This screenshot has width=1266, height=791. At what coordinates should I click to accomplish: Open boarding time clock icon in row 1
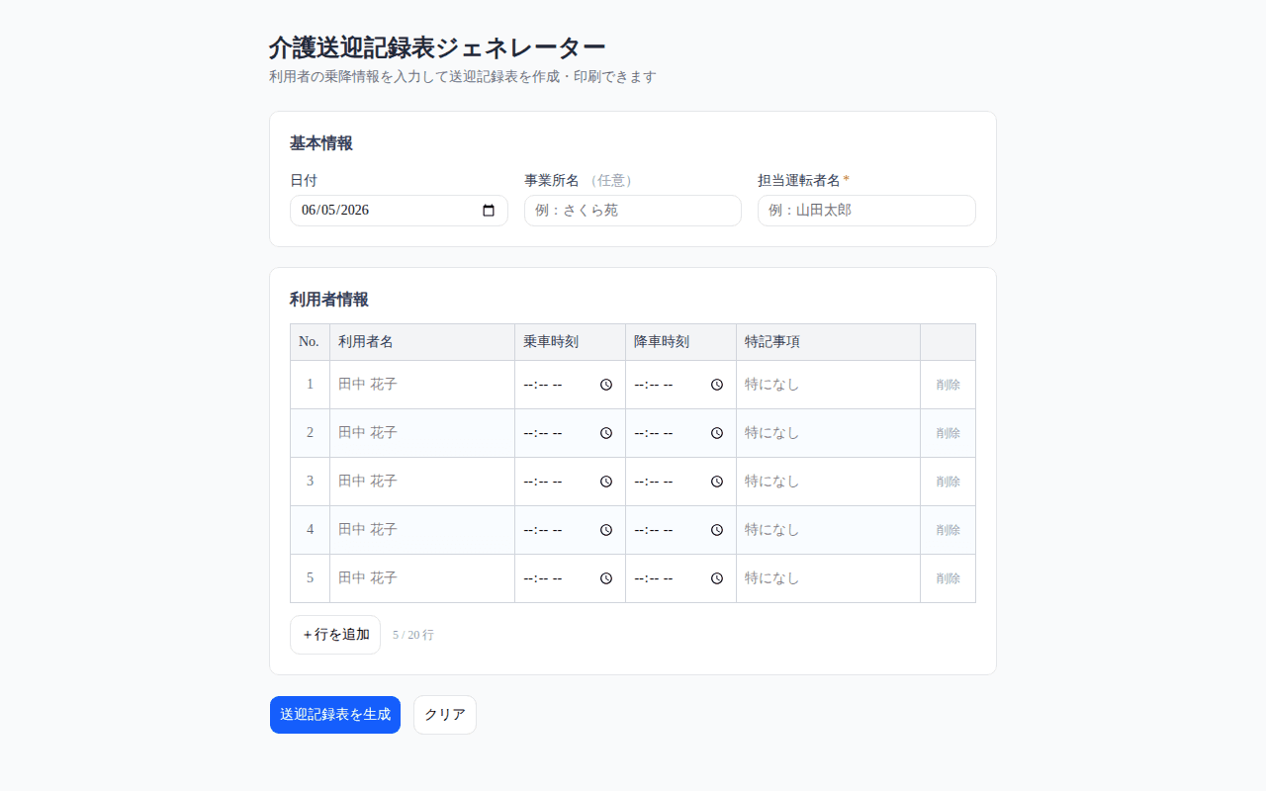pos(606,385)
